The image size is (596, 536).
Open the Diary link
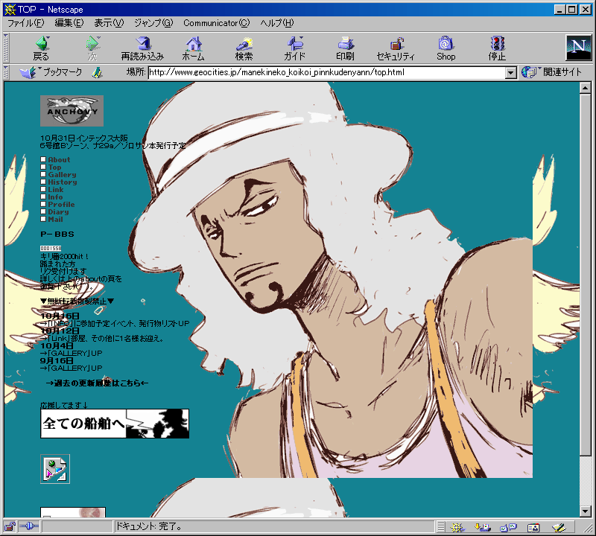point(59,212)
